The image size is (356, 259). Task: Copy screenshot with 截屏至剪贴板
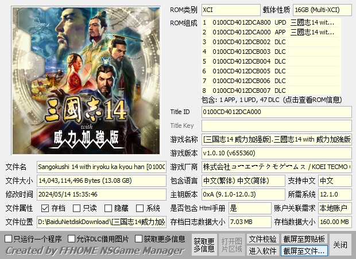coord(304,239)
